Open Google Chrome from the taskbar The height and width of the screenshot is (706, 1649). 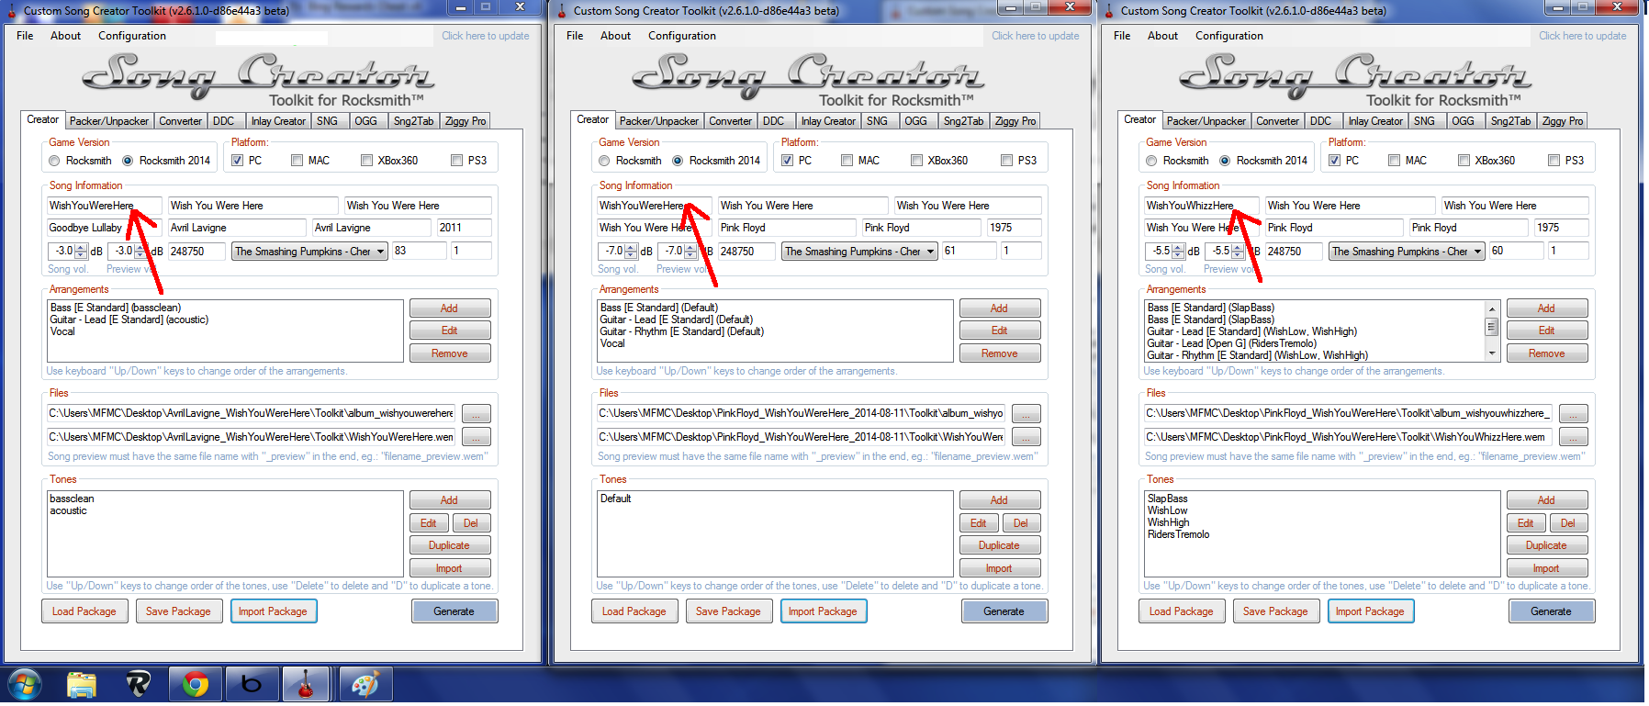(195, 685)
